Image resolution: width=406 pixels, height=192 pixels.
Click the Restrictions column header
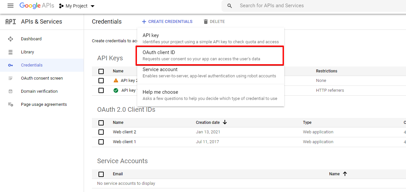[x=327, y=71]
